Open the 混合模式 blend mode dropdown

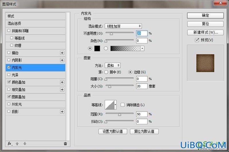click(x=123, y=26)
